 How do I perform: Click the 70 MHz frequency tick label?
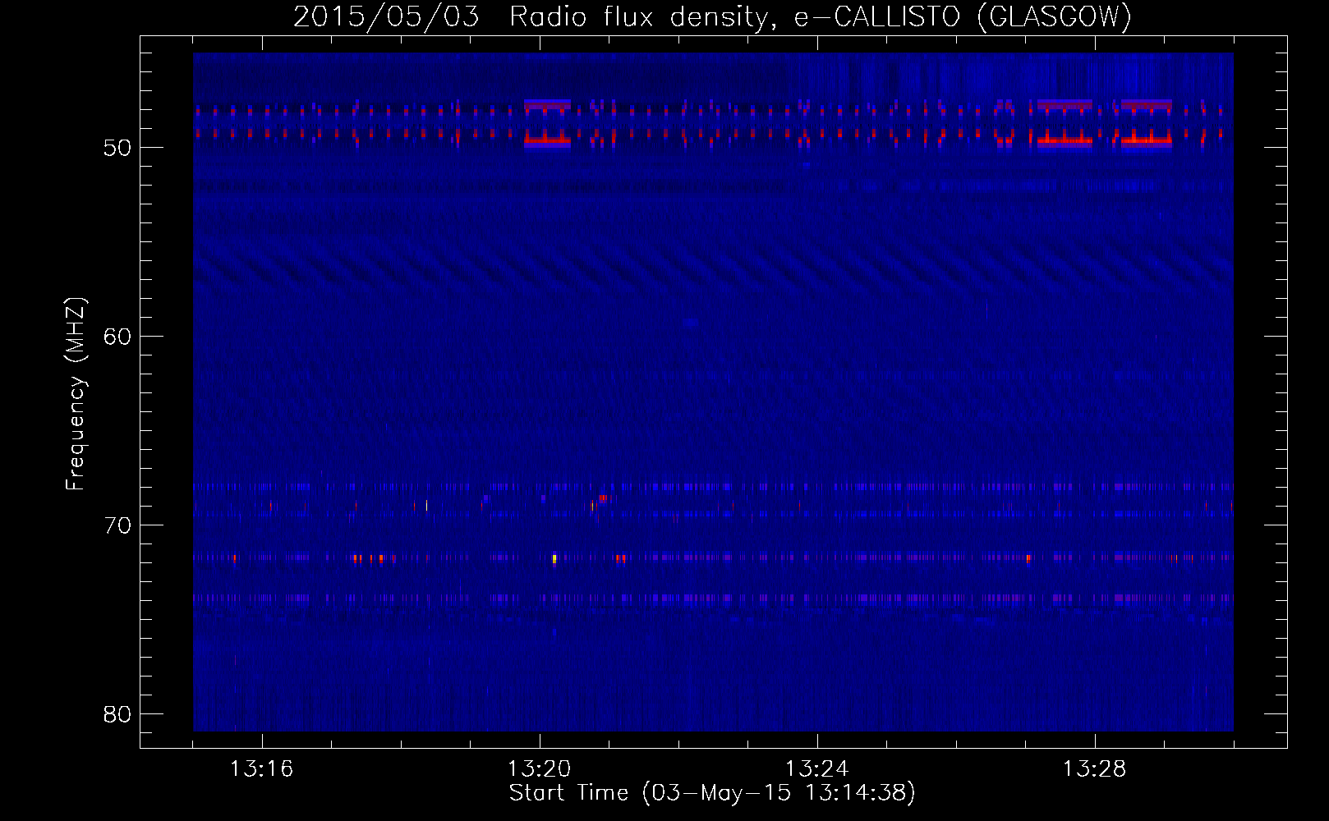pyautogui.click(x=118, y=525)
